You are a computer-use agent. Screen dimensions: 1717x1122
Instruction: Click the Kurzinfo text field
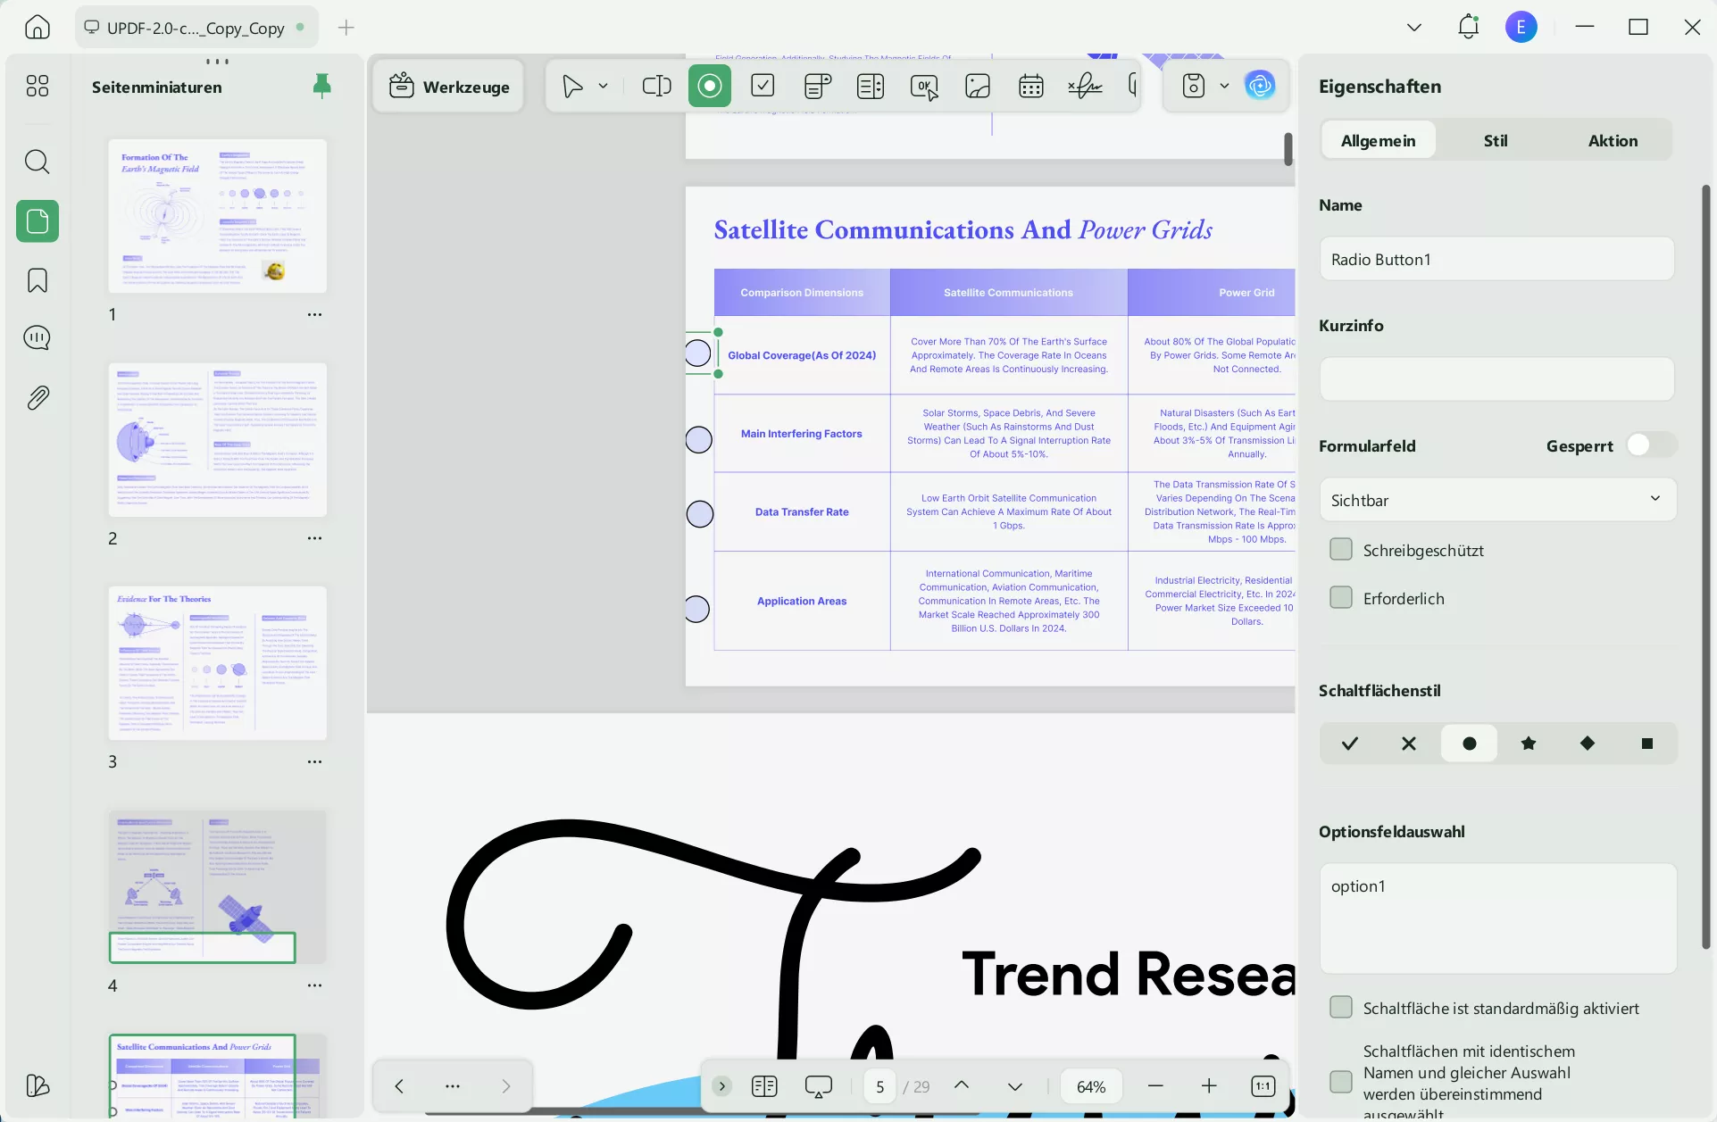click(1496, 379)
